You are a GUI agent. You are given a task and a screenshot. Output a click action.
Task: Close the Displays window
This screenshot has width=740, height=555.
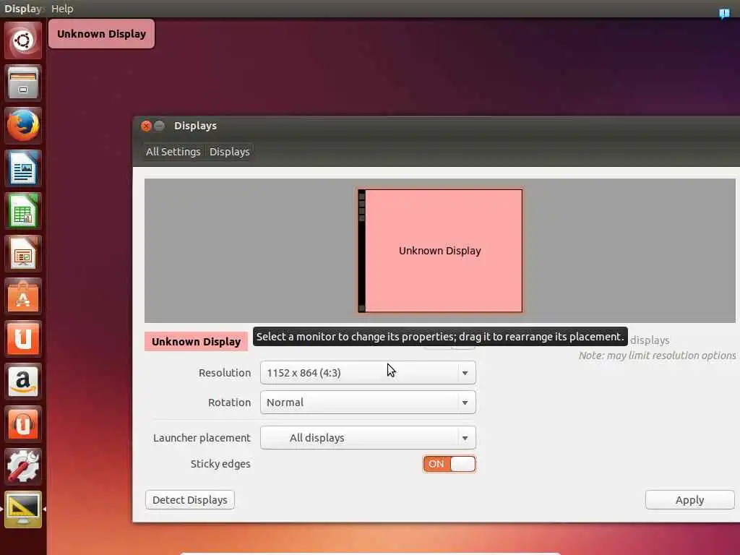tap(146, 126)
